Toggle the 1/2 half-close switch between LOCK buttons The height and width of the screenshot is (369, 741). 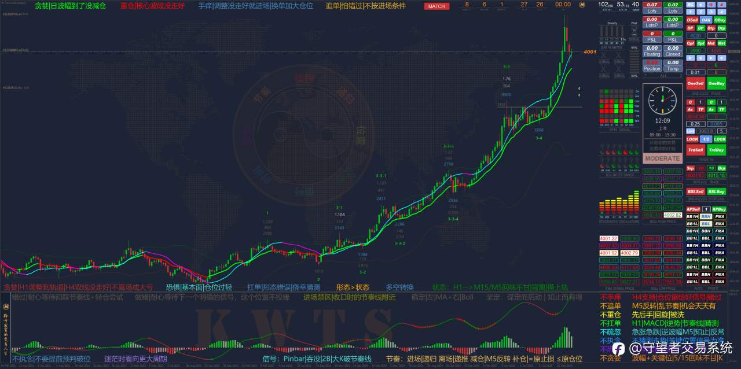[706, 139]
